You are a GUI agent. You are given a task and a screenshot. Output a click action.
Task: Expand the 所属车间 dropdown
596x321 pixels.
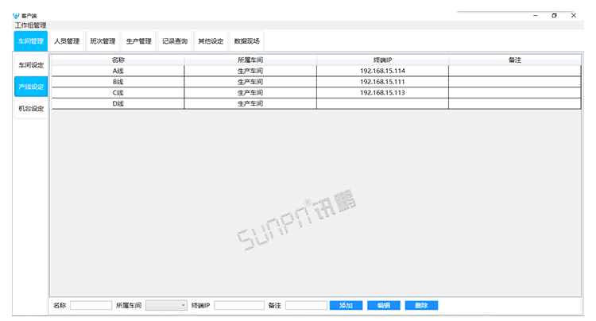(167, 305)
